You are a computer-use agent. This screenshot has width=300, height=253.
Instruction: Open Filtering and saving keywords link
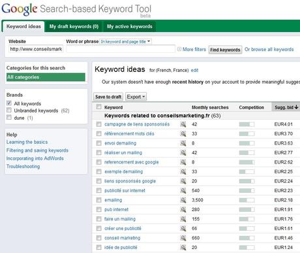37,150
